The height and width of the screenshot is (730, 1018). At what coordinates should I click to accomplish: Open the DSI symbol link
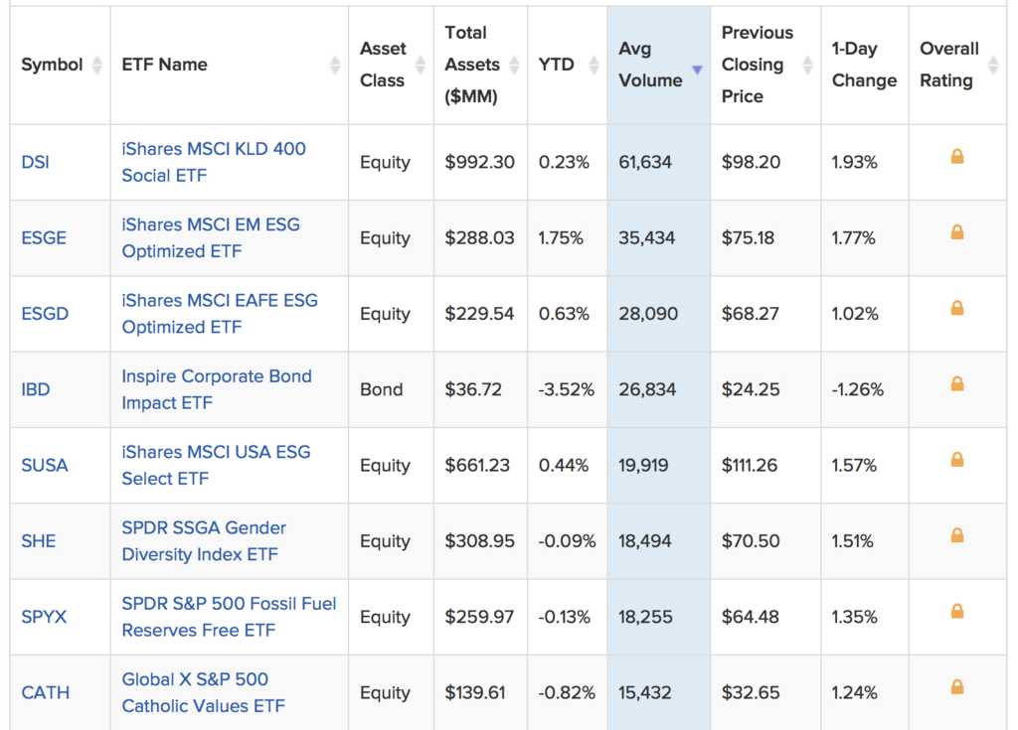35,162
